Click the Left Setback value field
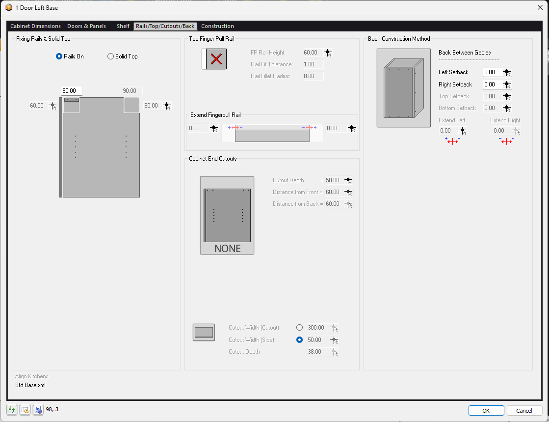This screenshot has width=549, height=422. (x=492, y=73)
